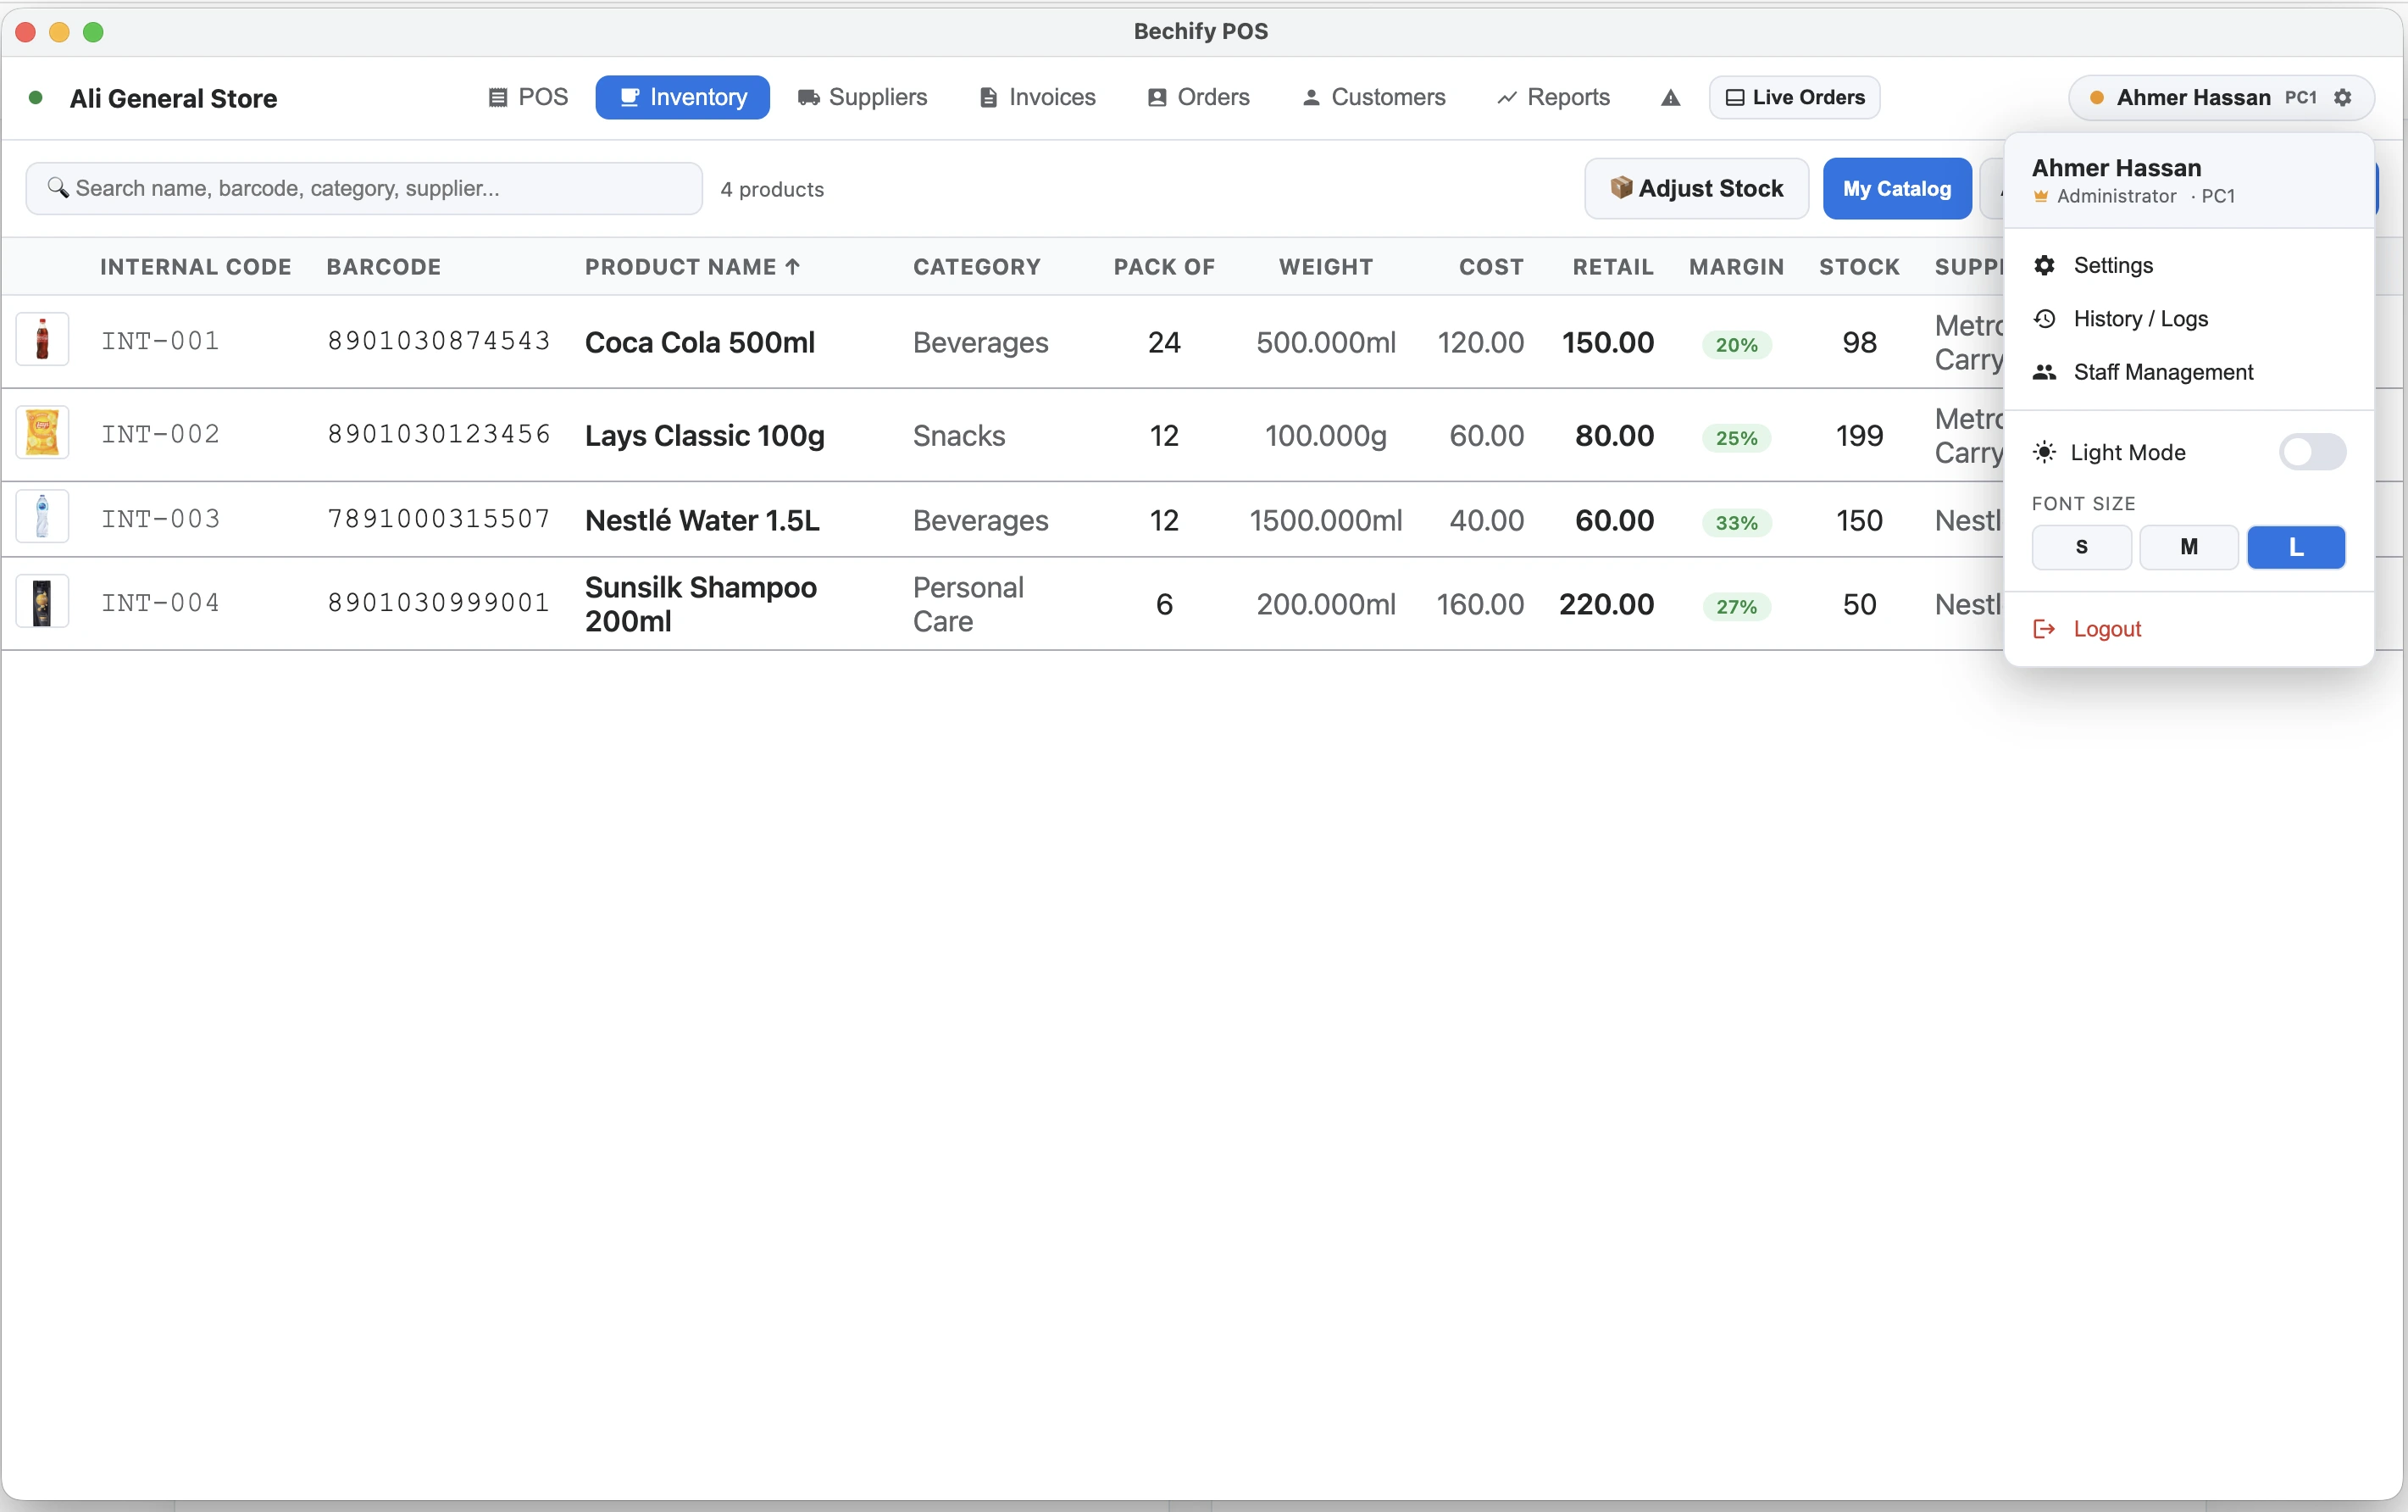The height and width of the screenshot is (1512, 2408).
Task: Click product name Coca Cola 500ml
Action: click(700, 342)
